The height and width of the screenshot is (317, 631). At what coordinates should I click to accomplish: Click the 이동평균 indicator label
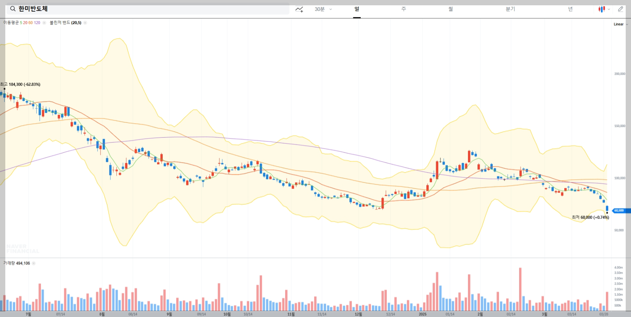[x=11, y=23]
